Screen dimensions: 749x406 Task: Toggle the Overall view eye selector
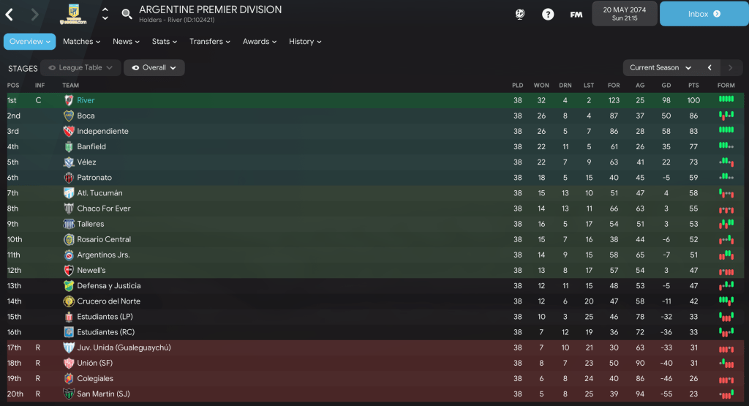[x=154, y=68]
